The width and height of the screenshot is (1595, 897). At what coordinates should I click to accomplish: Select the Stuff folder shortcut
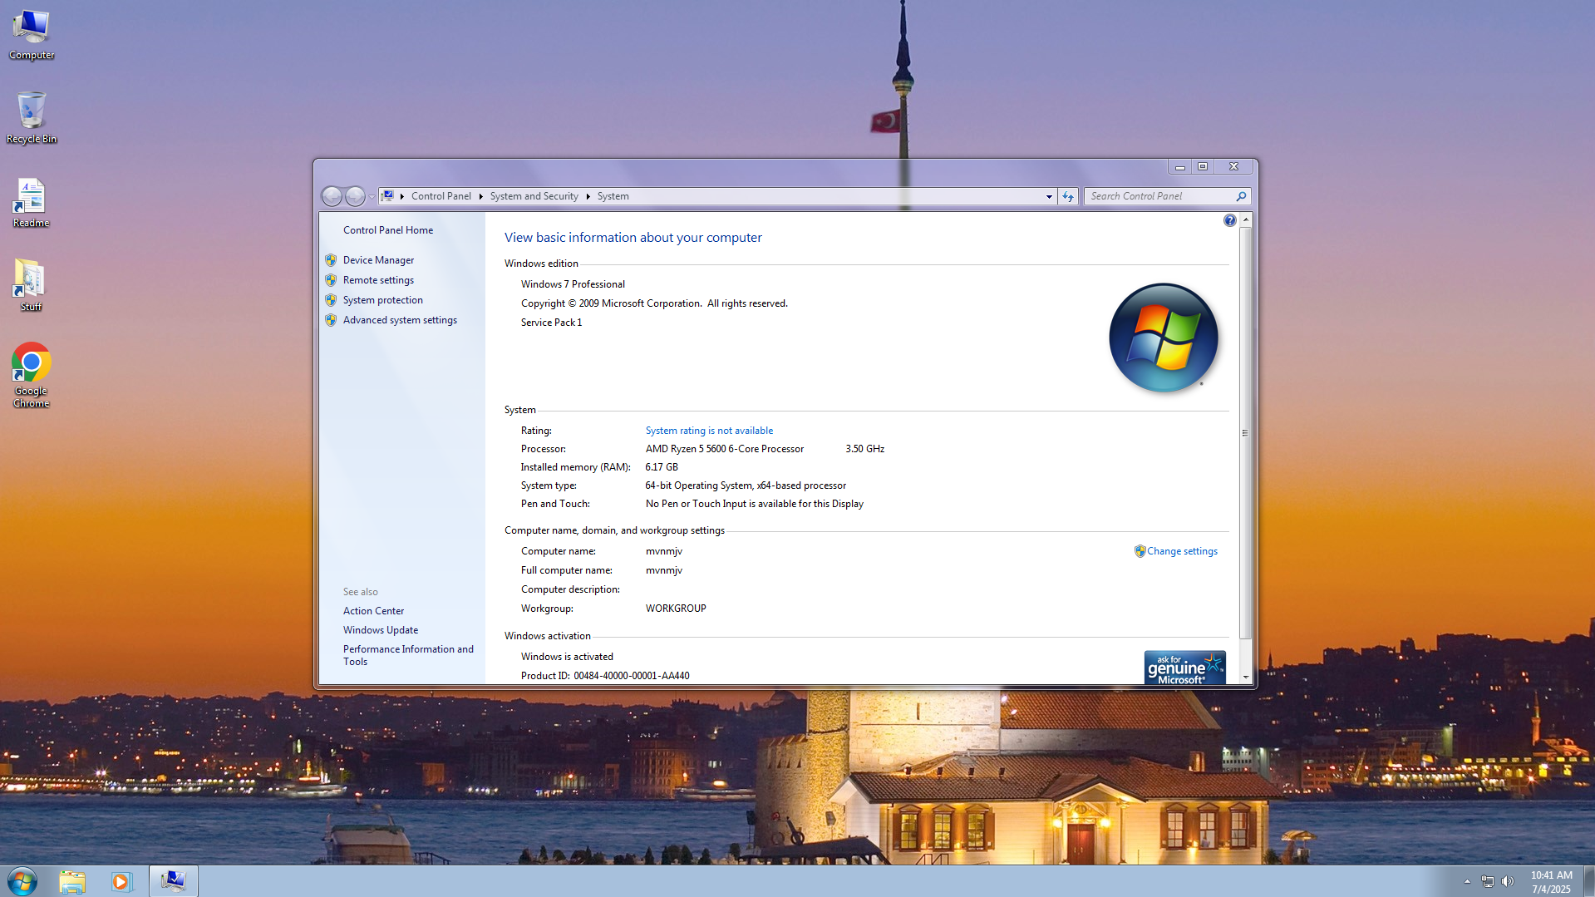(x=31, y=286)
